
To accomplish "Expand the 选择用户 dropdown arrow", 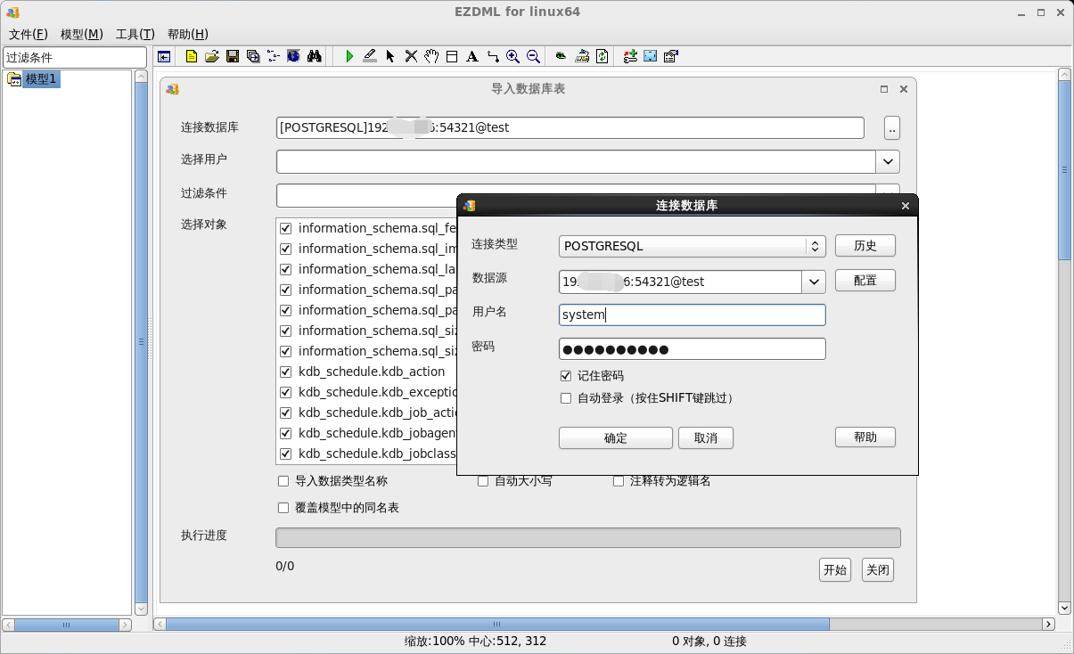I will pyautogui.click(x=888, y=161).
